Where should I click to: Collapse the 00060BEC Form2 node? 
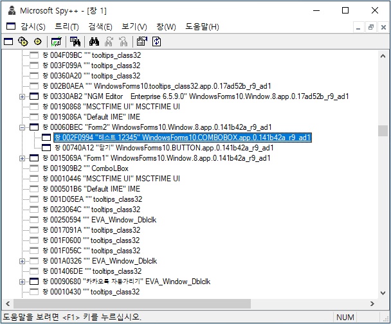(x=23, y=127)
